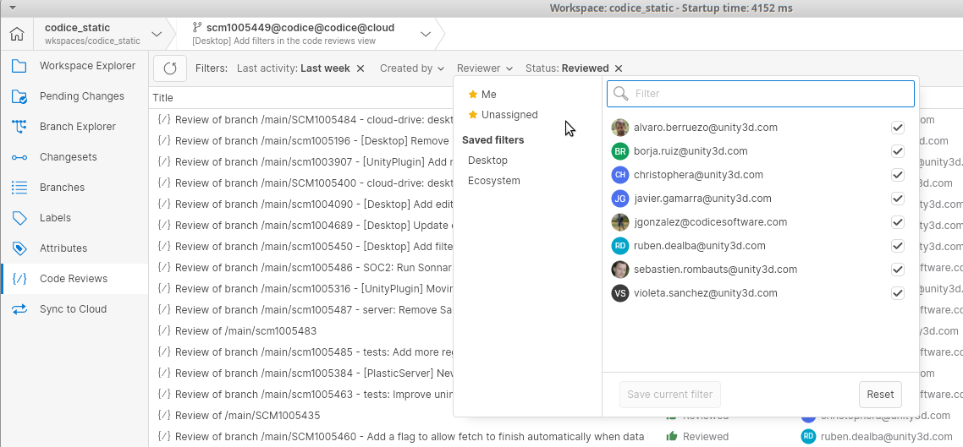This screenshot has height=447, width=963.
Task: Select review of /main/SCM1005435
Action: pos(247,416)
